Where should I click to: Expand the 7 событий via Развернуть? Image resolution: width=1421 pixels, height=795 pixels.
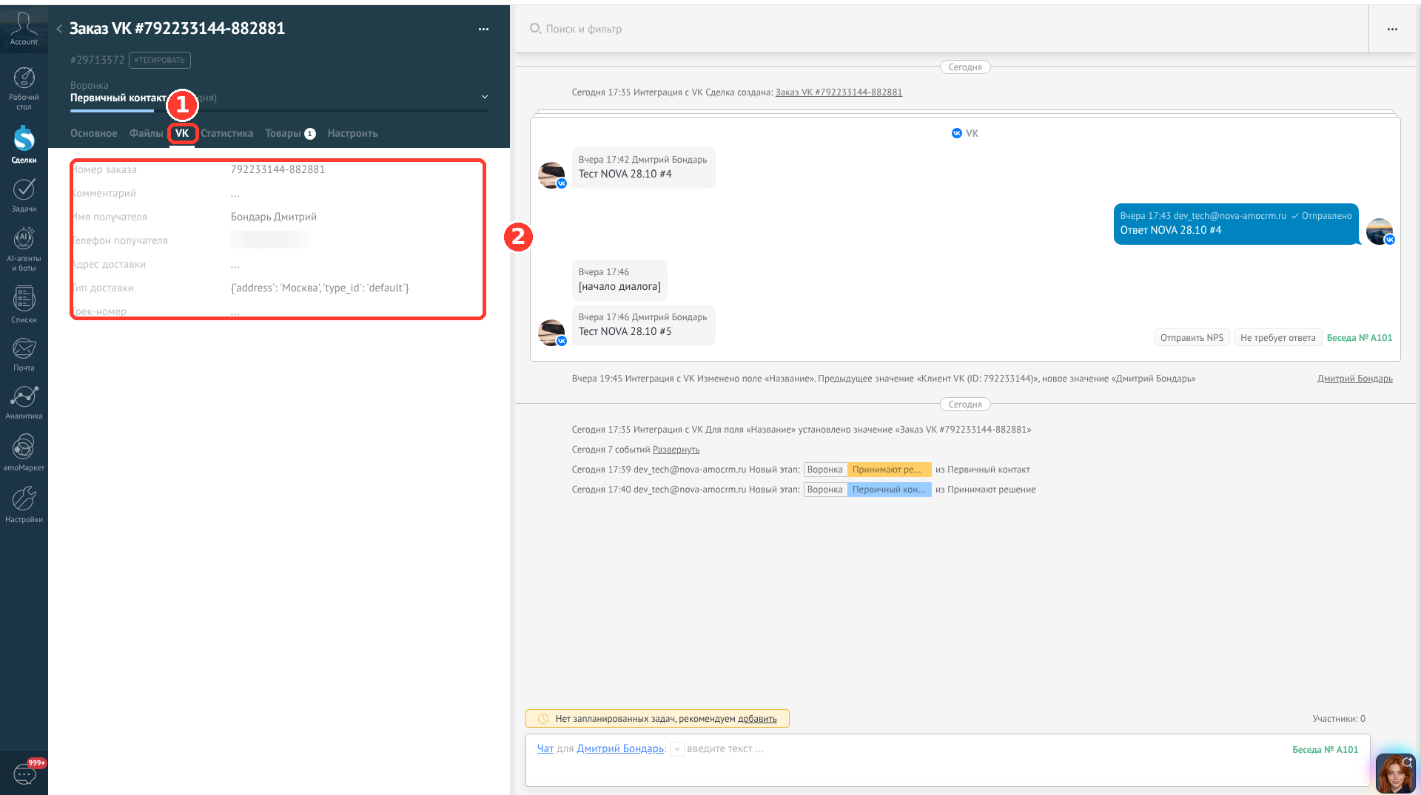point(676,450)
